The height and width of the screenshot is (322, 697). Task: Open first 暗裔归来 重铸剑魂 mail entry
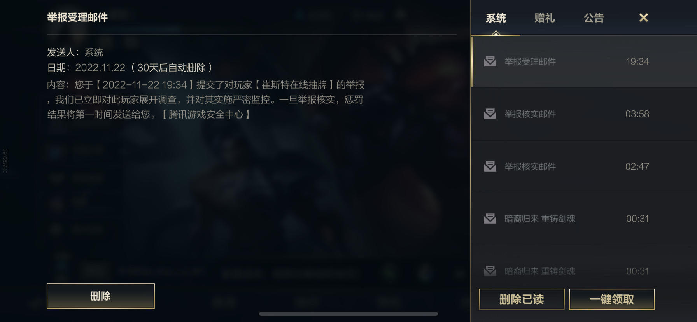pos(584,219)
